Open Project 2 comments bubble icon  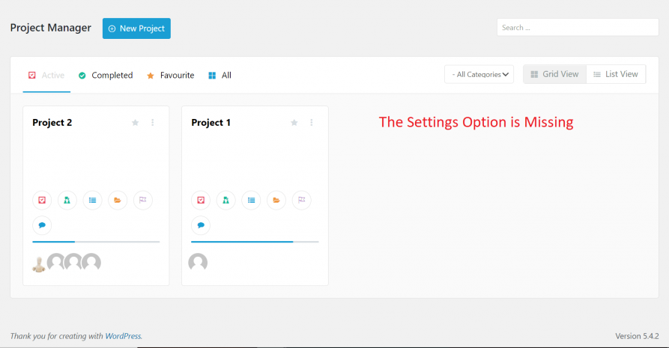point(42,225)
